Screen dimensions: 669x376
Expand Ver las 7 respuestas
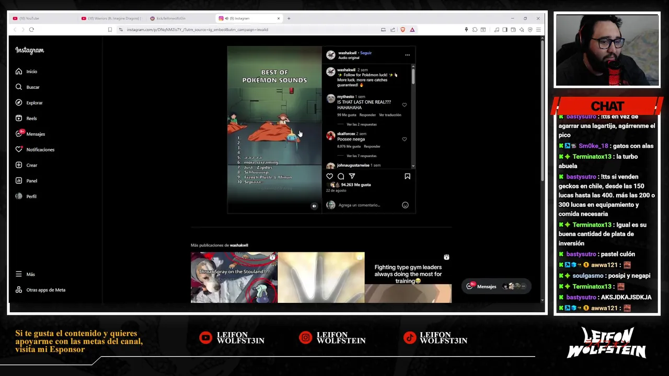pyautogui.click(x=362, y=156)
